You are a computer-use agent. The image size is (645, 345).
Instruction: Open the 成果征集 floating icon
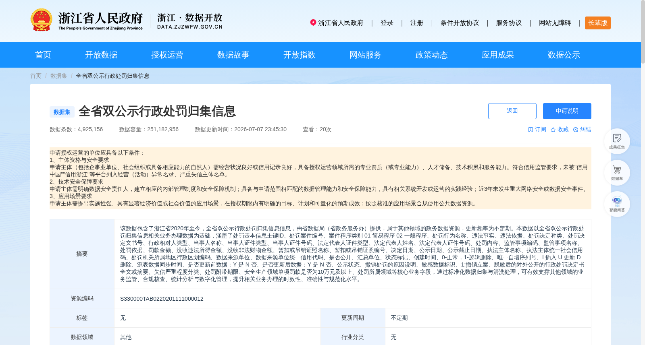[x=617, y=141]
